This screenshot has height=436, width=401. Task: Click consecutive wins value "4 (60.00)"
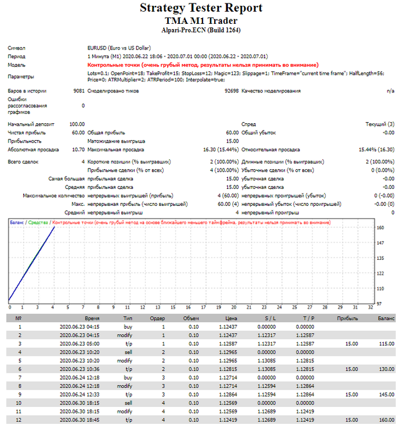(x=228, y=196)
